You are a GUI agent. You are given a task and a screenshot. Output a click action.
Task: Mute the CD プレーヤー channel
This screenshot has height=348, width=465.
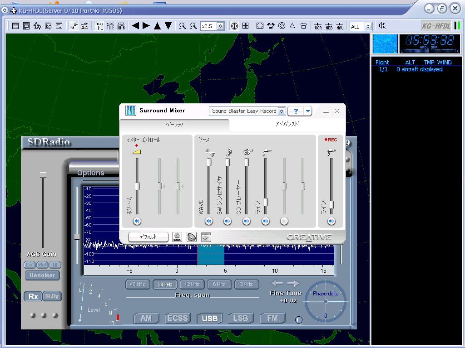[247, 221]
